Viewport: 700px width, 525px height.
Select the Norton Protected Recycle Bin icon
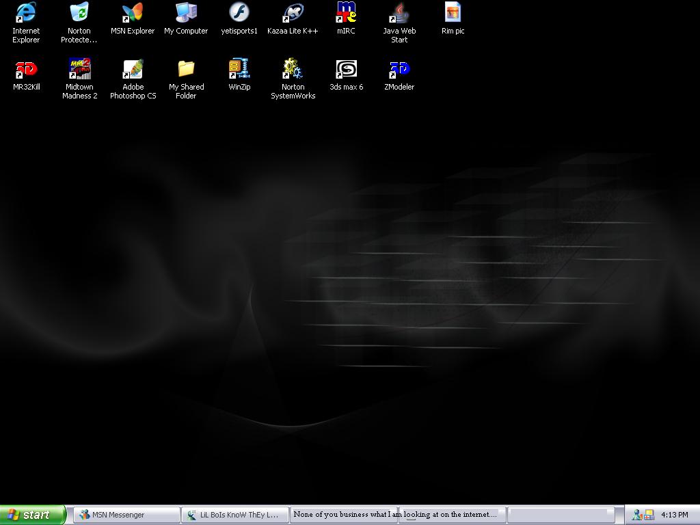point(79,13)
